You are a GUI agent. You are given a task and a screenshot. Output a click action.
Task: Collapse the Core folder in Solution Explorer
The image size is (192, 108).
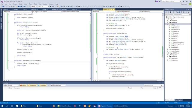tap(168, 24)
